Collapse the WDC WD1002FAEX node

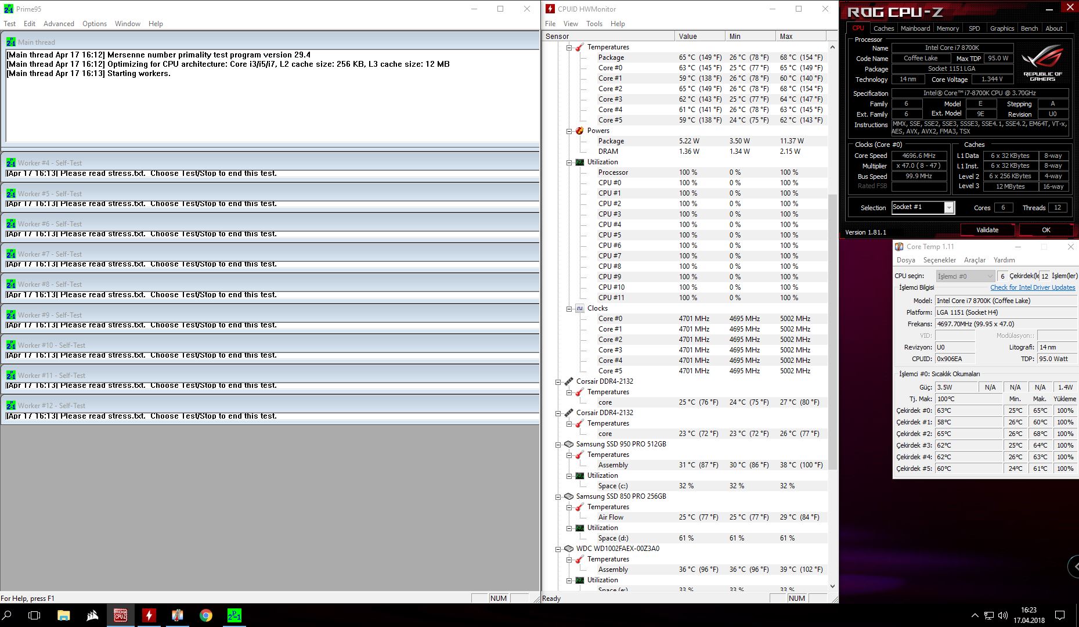(558, 549)
